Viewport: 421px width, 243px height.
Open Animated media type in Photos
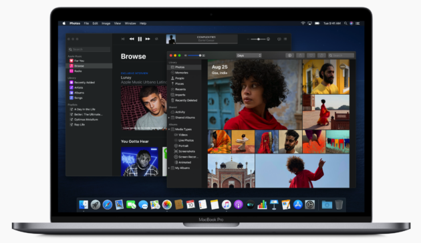point(184,162)
